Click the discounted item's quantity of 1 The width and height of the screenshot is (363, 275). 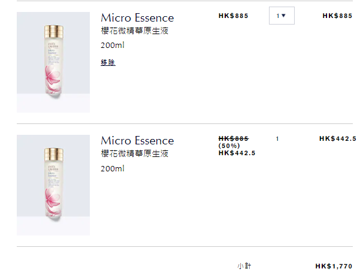pyautogui.click(x=277, y=139)
